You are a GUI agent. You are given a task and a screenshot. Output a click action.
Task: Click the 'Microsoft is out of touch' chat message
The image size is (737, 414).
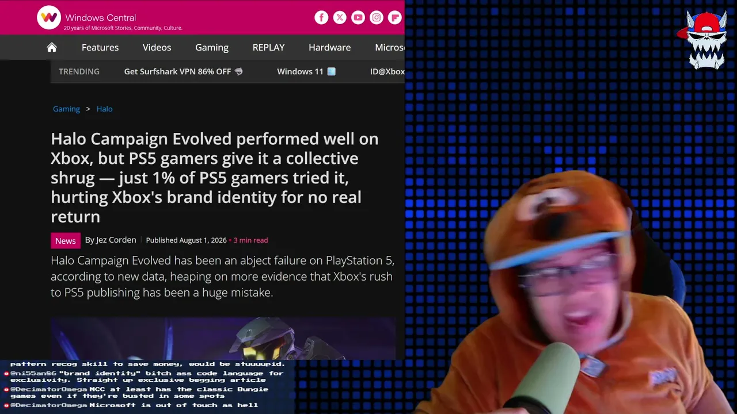click(x=131, y=405)
